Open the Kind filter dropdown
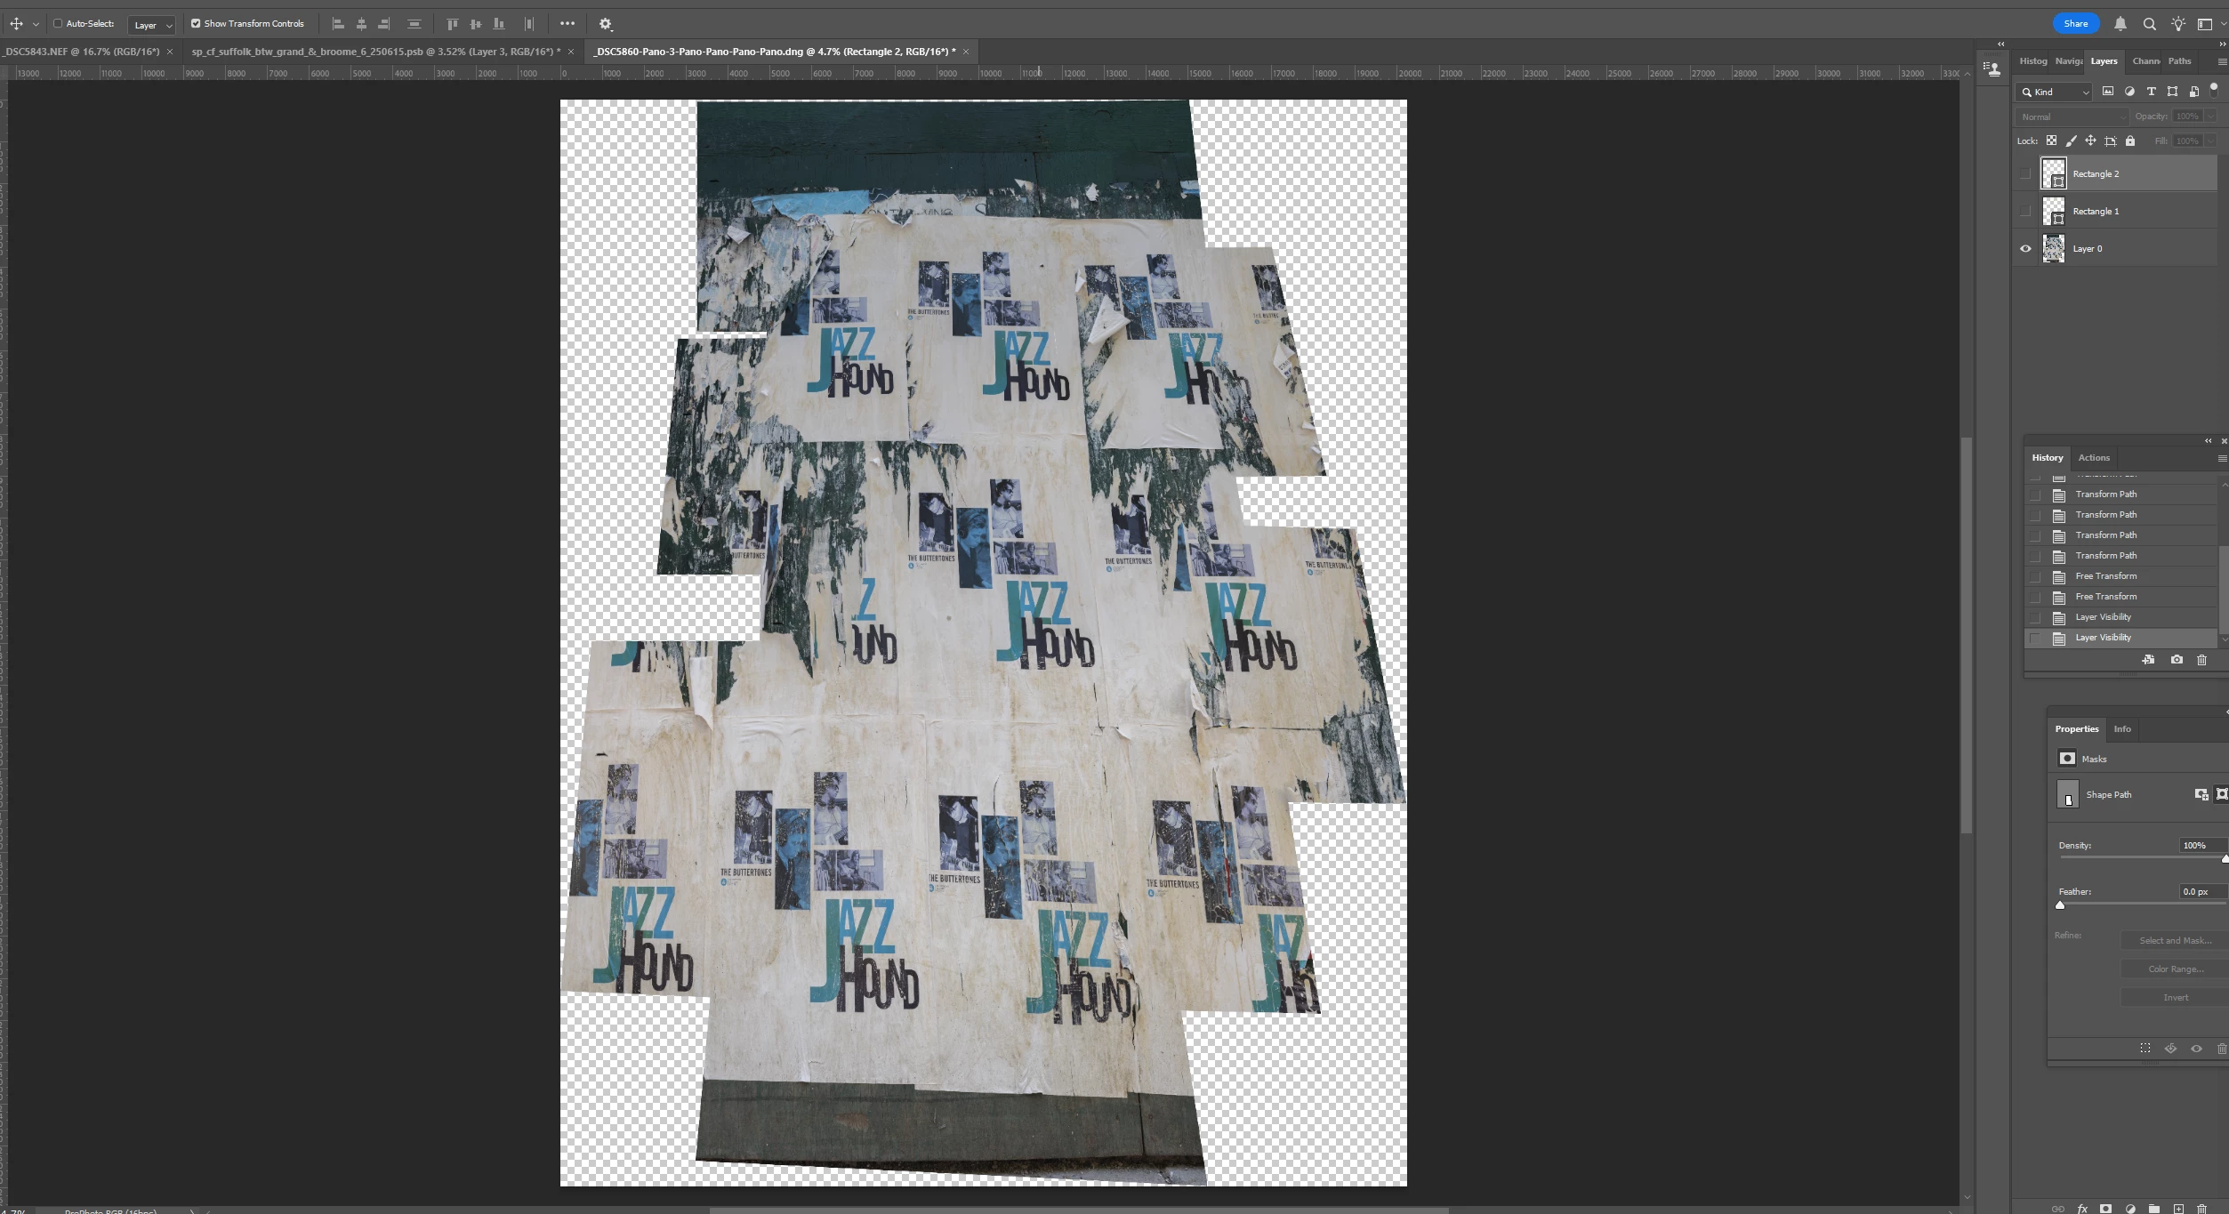 [2054, 92]
